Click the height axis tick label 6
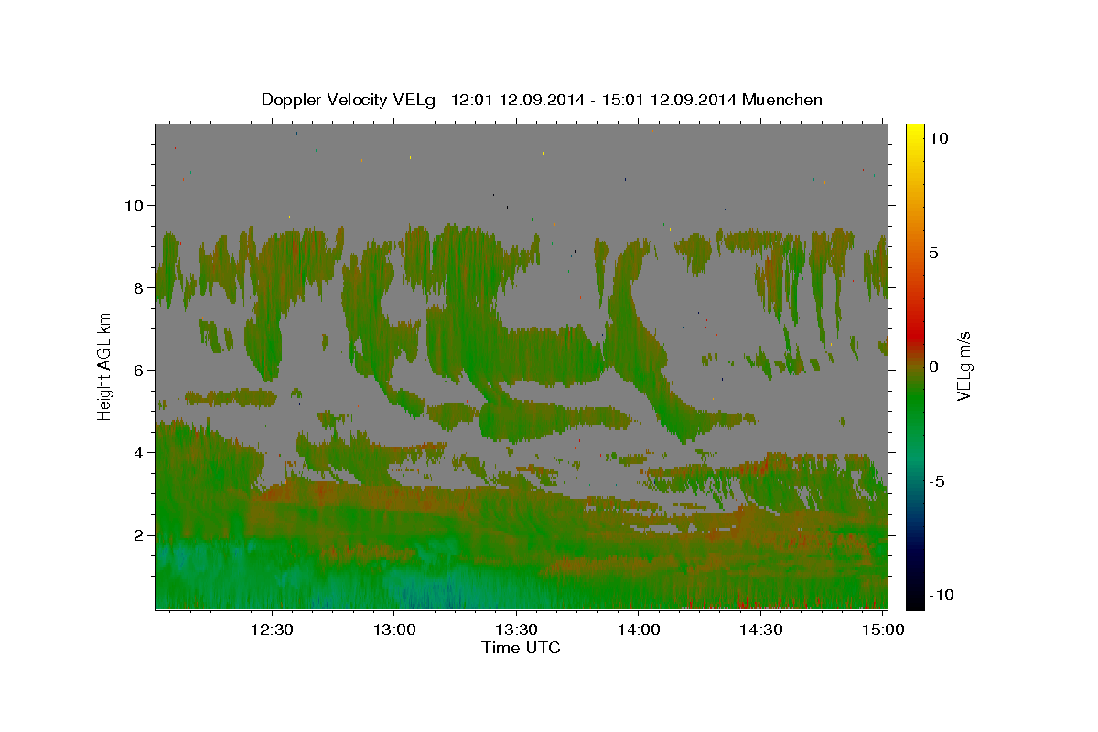Image resolution: width=1098 pixels, height=732 pixels. coord(138,370)
